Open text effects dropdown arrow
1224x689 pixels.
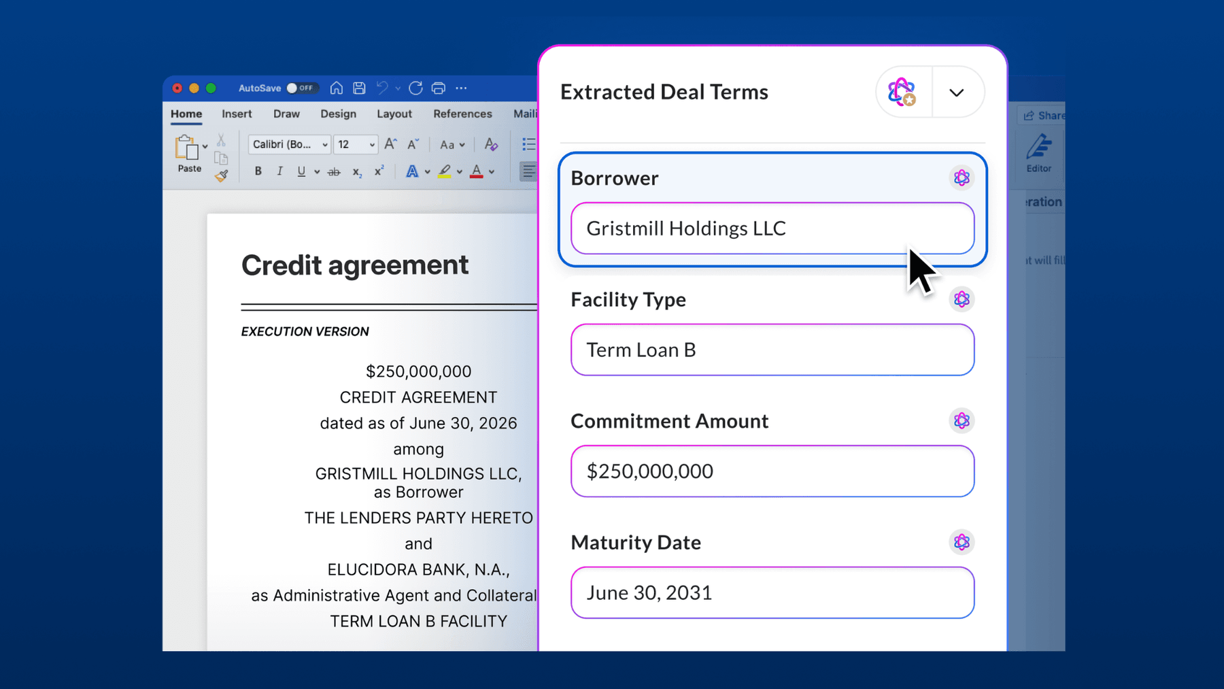tap(428, 172)
